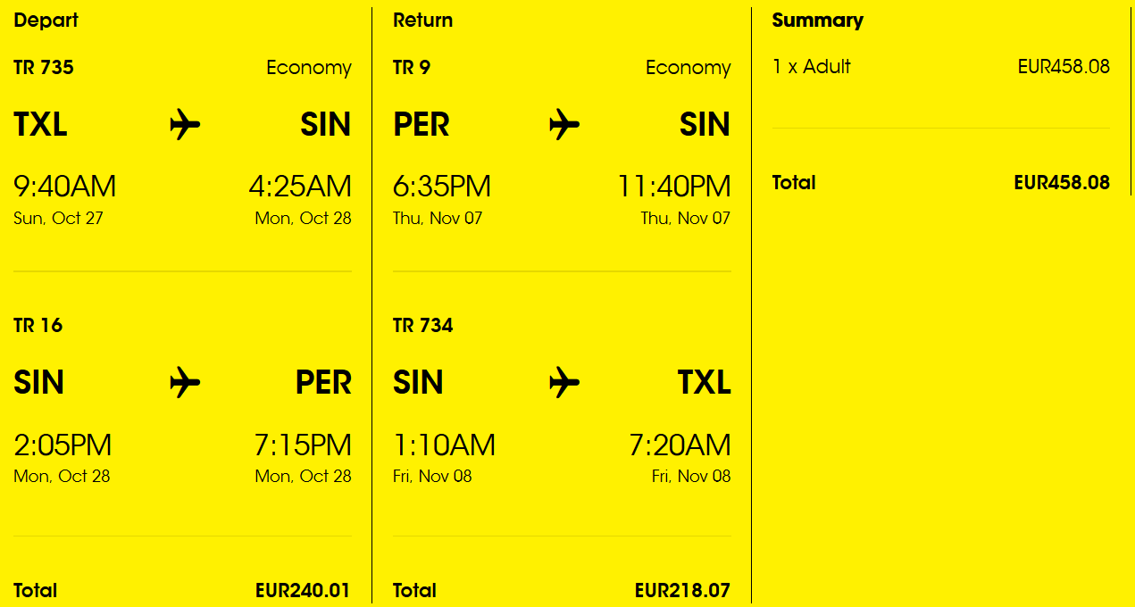Click the airplane icon for flight TR 734

564,382
